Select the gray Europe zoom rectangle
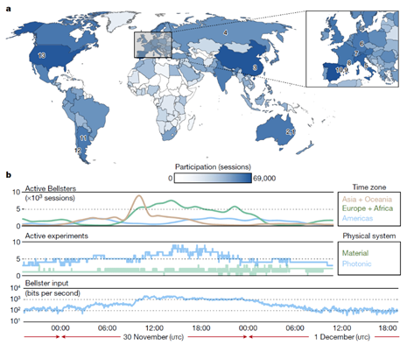407x345 pixels. tap(153, 45)
